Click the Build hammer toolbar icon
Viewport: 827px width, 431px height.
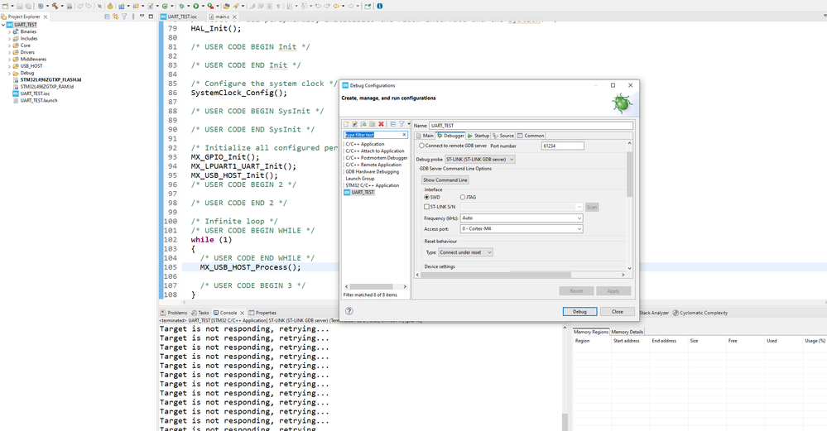click(55, 6)
